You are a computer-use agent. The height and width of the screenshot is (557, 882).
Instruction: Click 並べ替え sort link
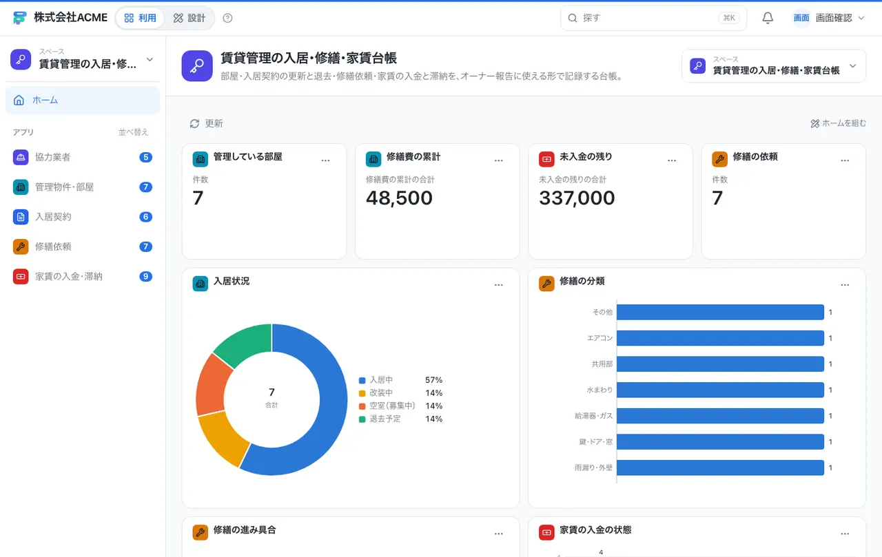coord(134,132)
